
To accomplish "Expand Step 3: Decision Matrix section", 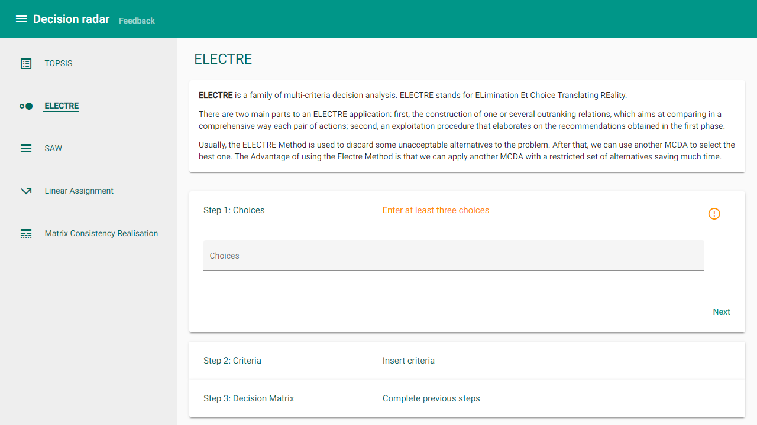I will (x=248, y=398).
